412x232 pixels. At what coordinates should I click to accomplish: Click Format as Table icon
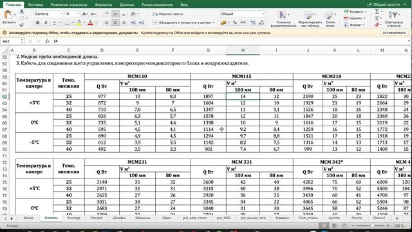(x=309, y=15)
